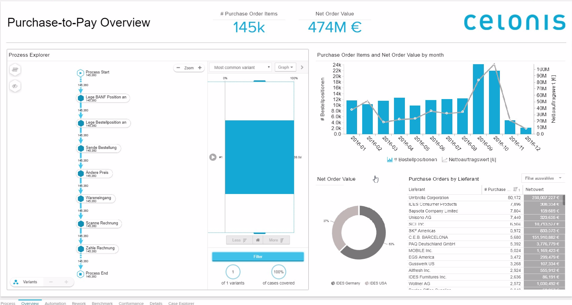Click the Process Start play hexagon
572x305 pixels.
pos(80,73)
